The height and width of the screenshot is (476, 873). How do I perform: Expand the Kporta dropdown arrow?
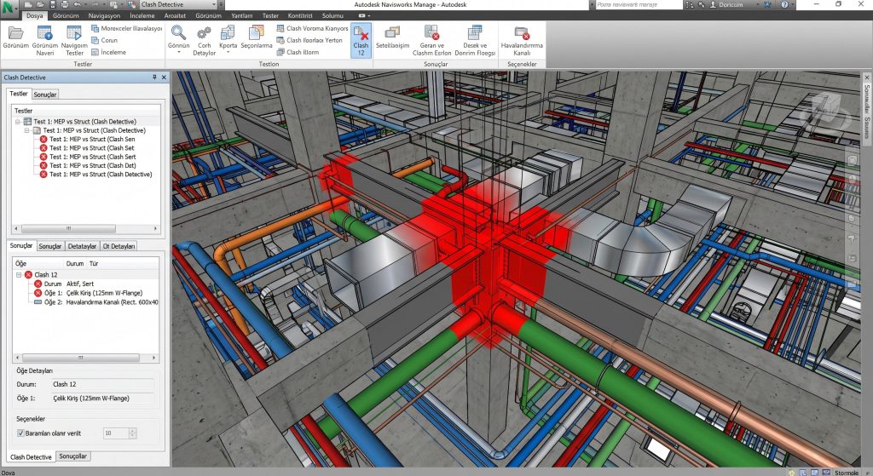228,53
